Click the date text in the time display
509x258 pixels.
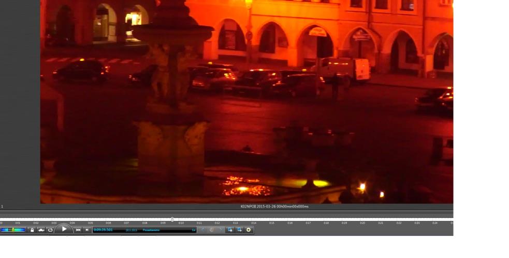(131, 230)
